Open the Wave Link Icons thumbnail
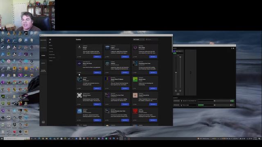This screenshot has width=262, height=147. click(x=79, y=64)
